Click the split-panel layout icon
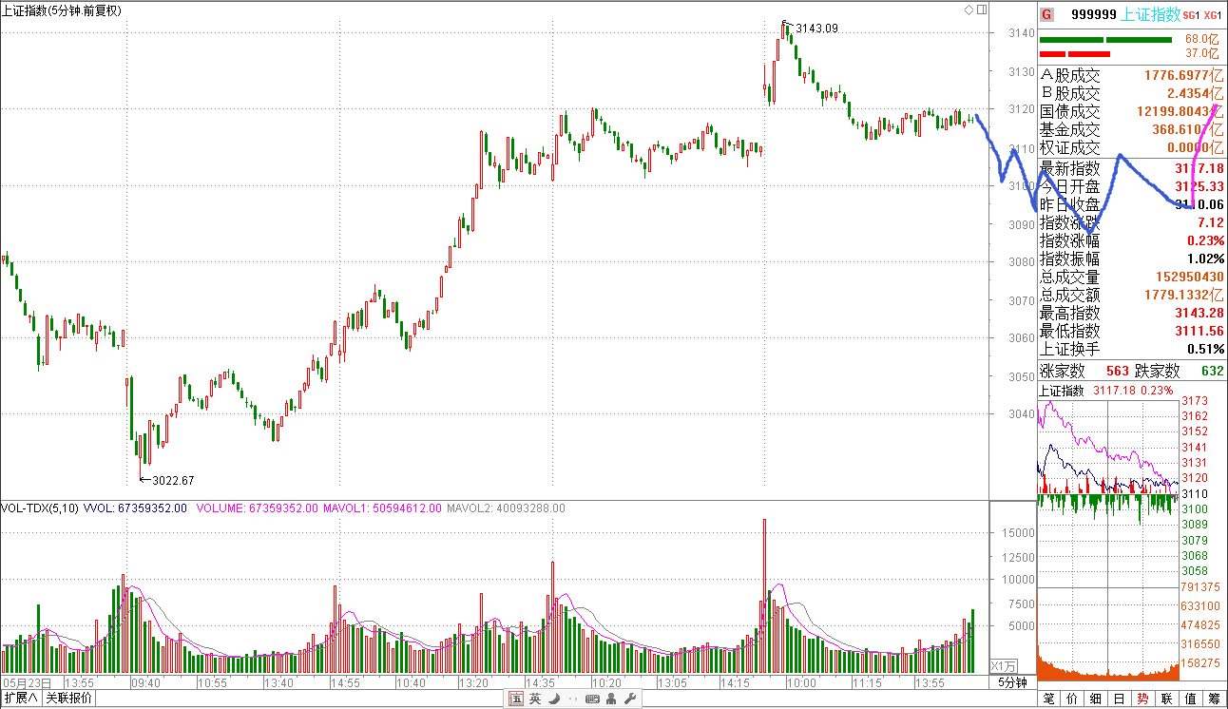Screen dimensions: 1228x709 pos(981,10)
